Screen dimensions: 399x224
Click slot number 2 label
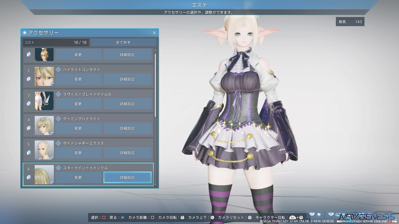click(x=29, y=71)
